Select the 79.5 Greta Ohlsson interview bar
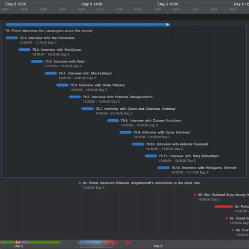This screenshot has width=249, height=249. click(63, 85)
